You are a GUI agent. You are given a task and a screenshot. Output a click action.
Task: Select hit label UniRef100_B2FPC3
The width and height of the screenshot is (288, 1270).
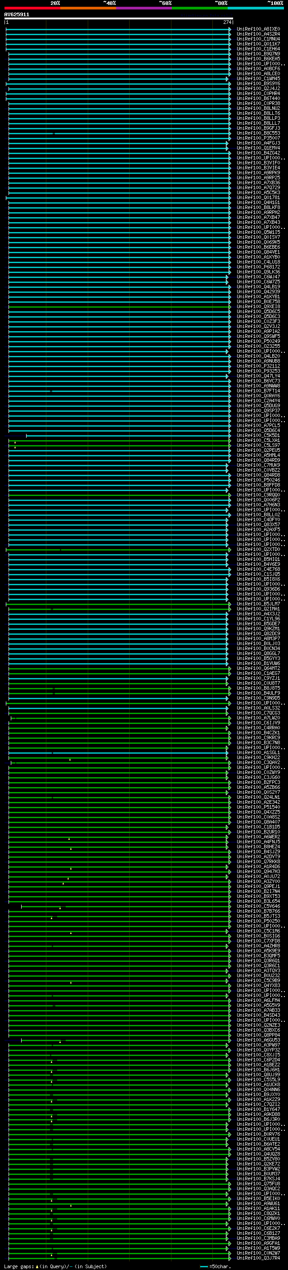258,783
